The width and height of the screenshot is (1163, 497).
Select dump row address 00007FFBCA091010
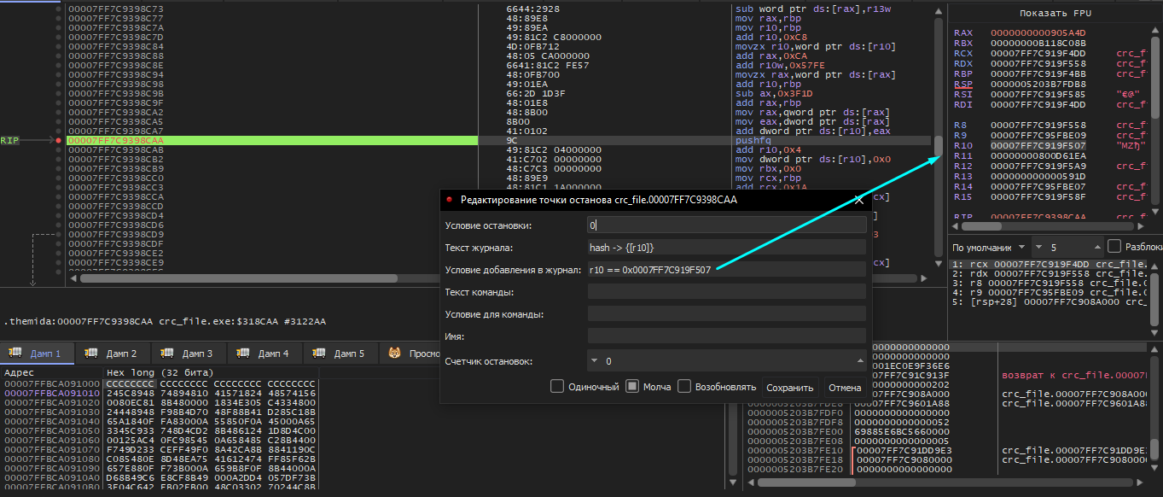[50, 393]
